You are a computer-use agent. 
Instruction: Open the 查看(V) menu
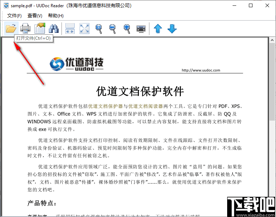[35, 16]
